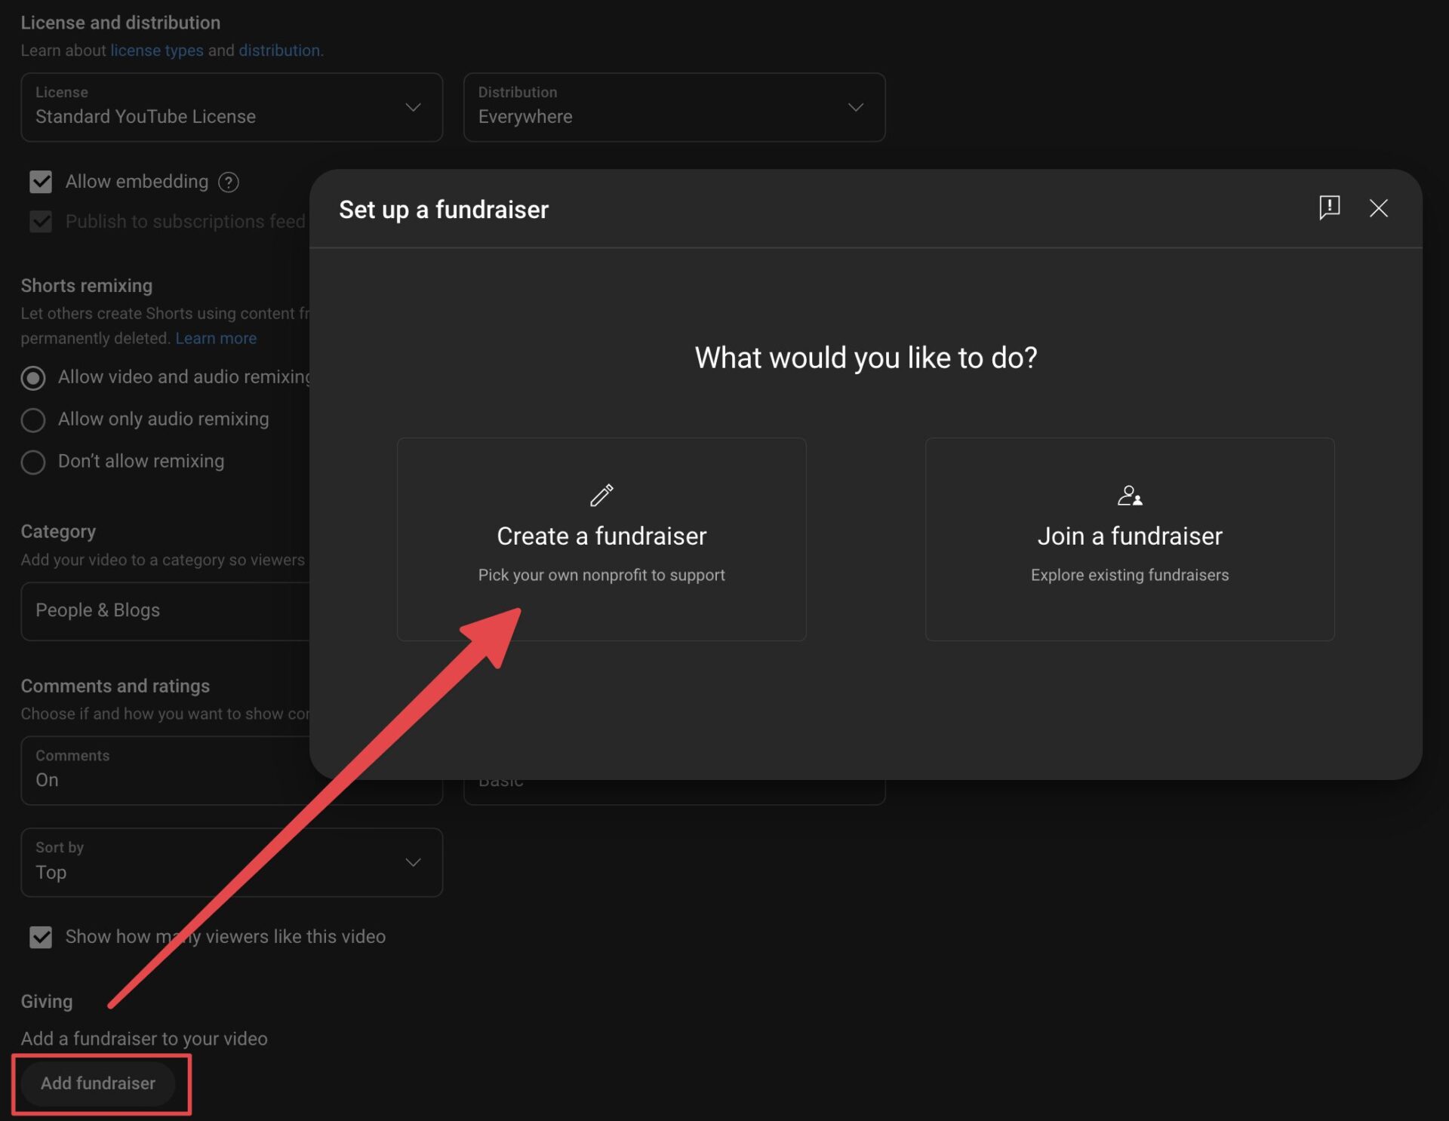Open the license types link
Viewport: 1449px width, 1121px height.
pyautogui.click(x=157, y=51)
